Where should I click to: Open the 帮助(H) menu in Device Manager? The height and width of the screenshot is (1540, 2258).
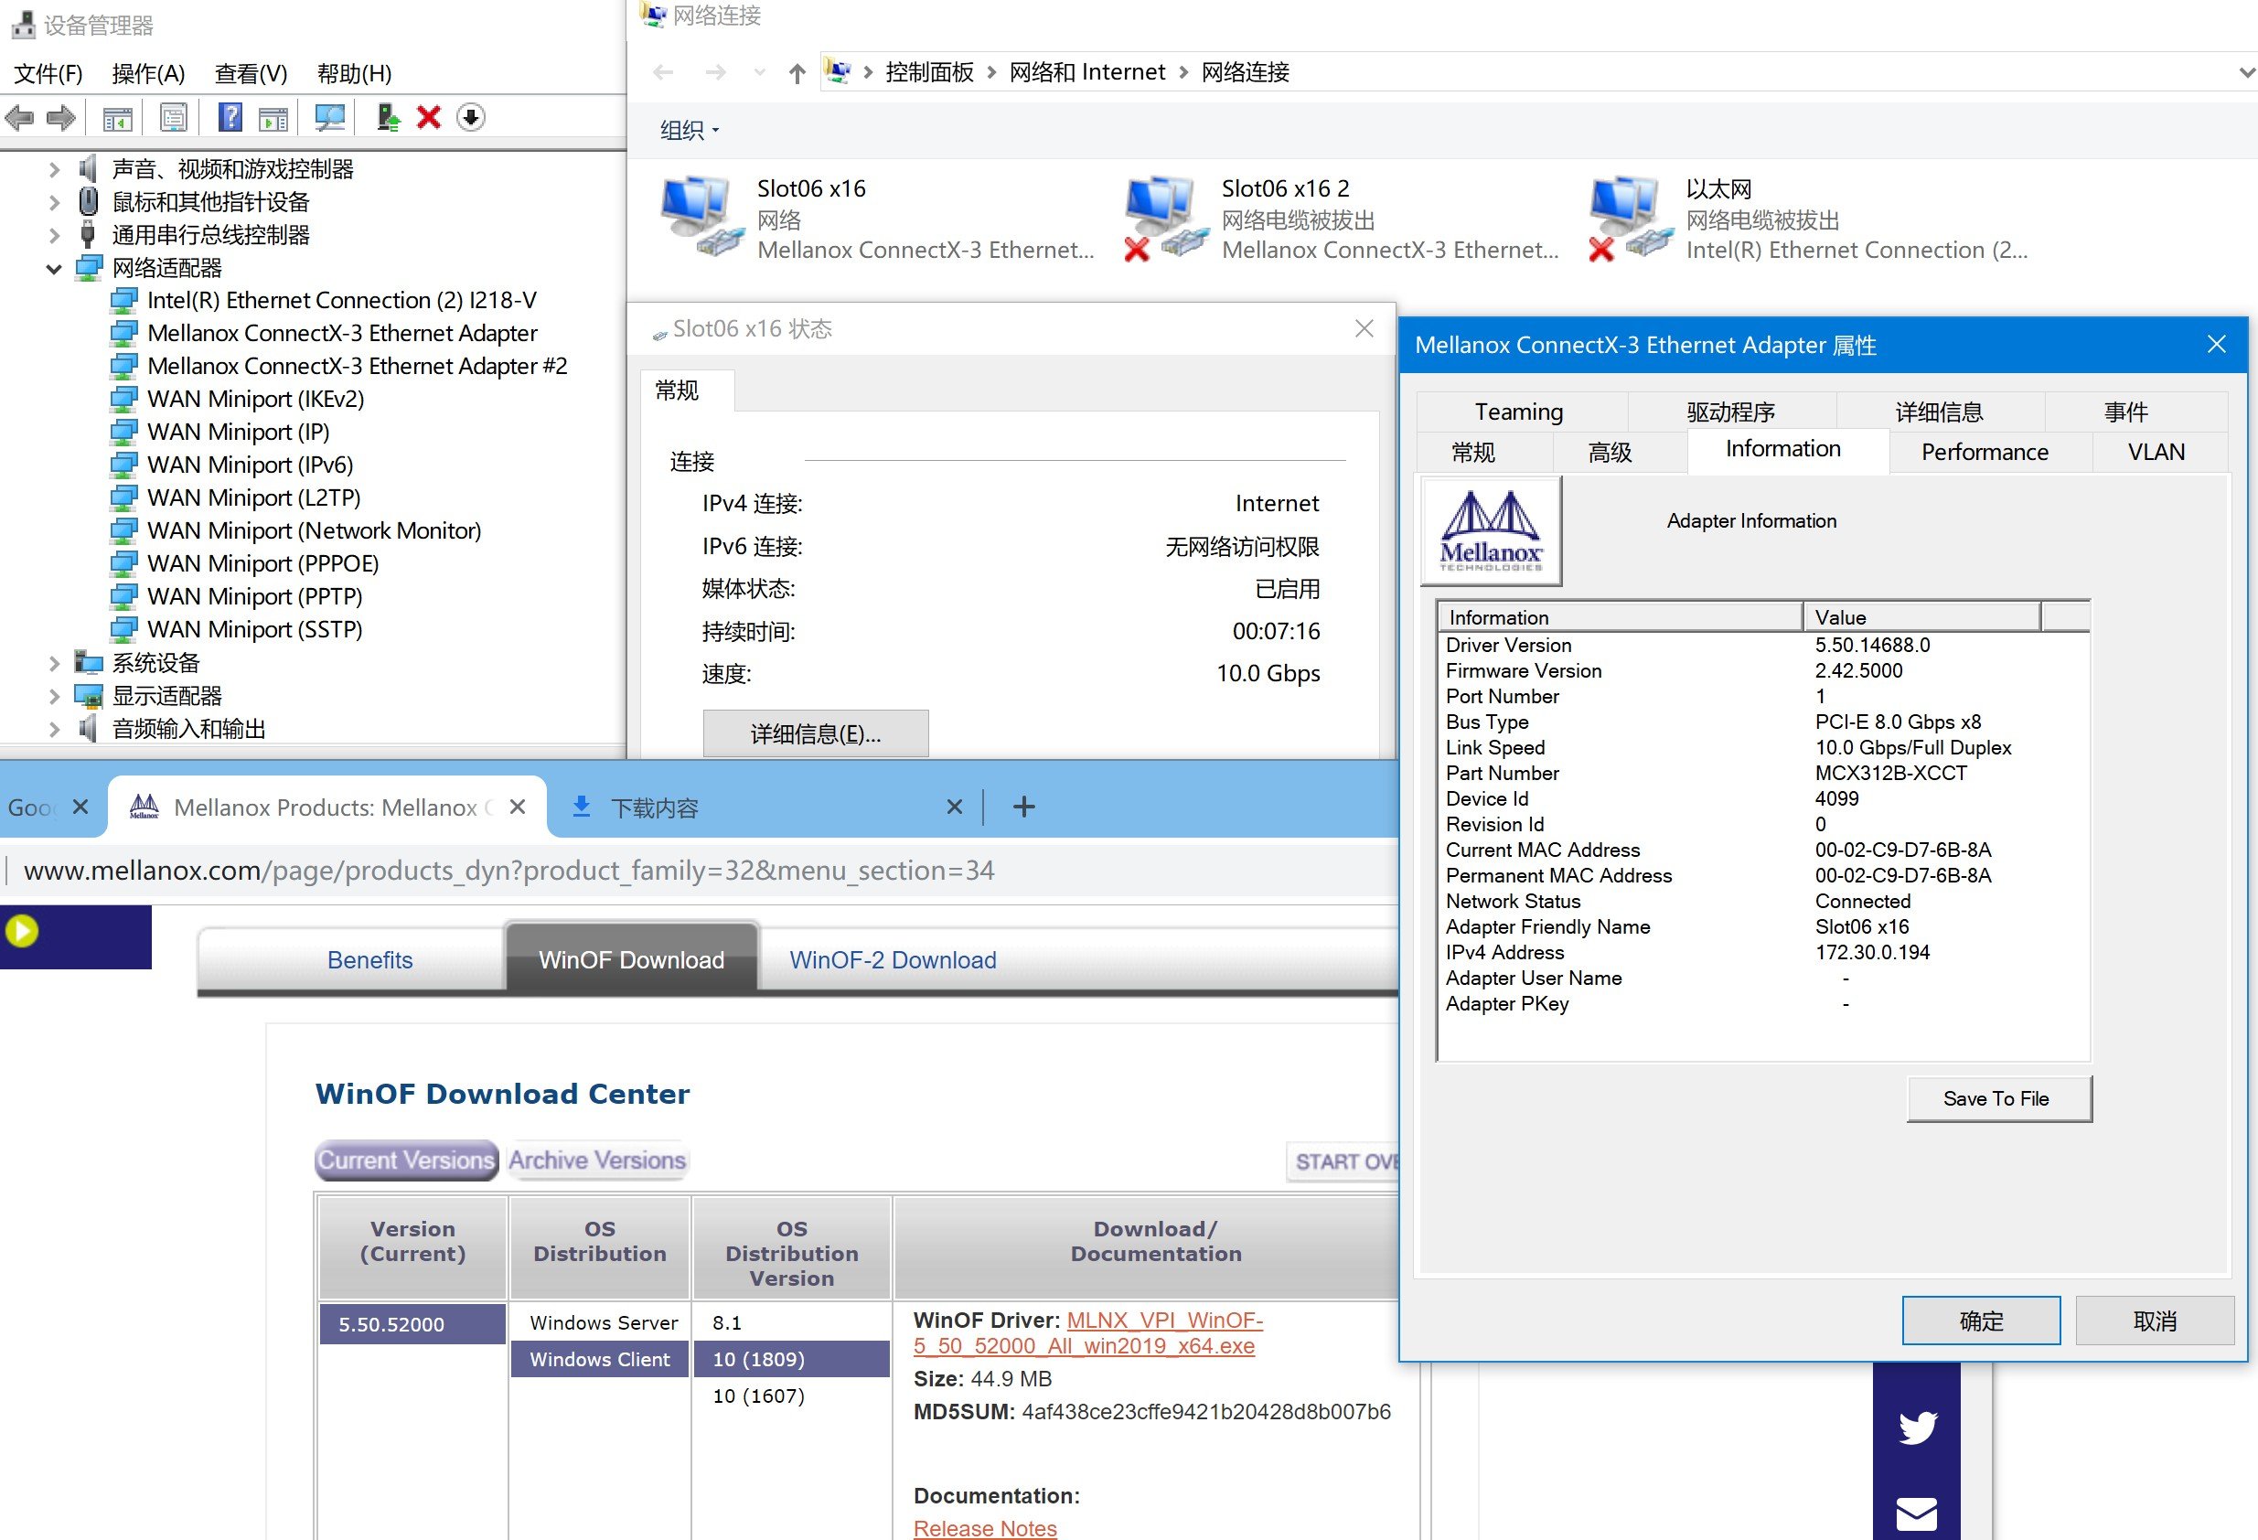pyautogui.click(x=355, y=74)
